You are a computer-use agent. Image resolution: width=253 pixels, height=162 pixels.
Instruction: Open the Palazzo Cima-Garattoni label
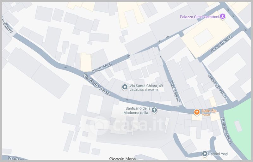point(200,17)
